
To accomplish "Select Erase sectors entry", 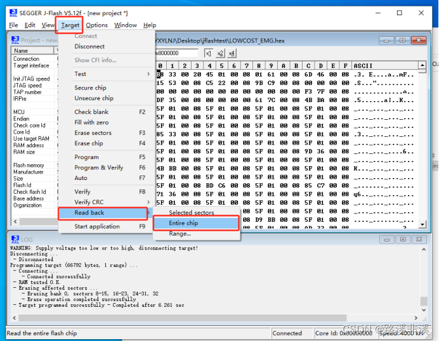I will [107, 133].
